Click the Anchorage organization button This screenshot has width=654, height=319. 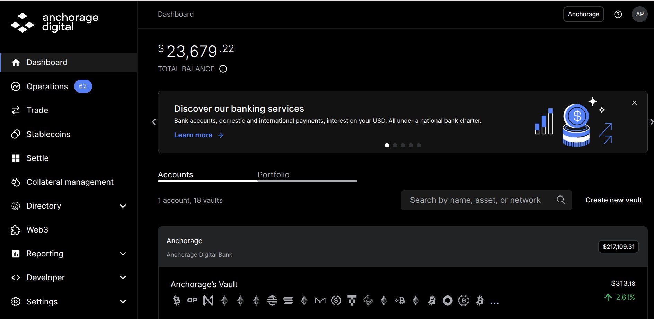583,14
